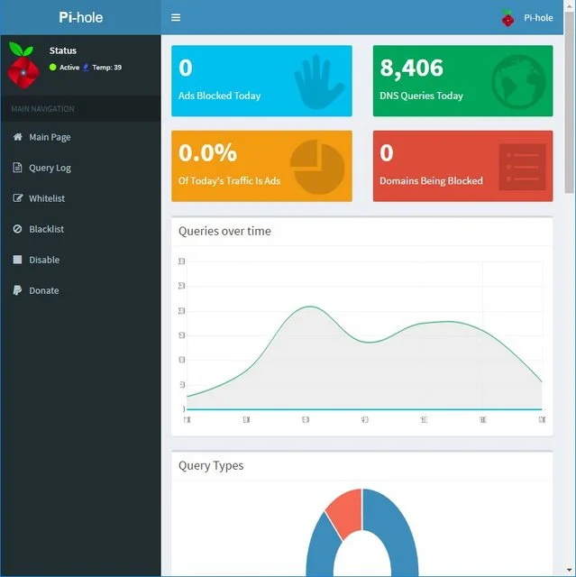This screenshot has height=577, width=576.
Task: Click the large Pi-hole berry logo in sidebar
Action: (23, 66)
